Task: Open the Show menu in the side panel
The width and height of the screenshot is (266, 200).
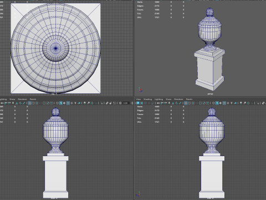Action: [168, 99]
